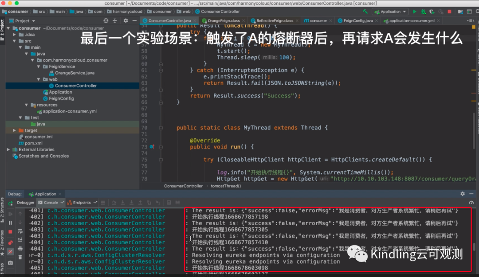The height and width of the screenshot is (277, 479).
Task: Open the hidden editor tabs list dropdown
Action: [471, 21]
